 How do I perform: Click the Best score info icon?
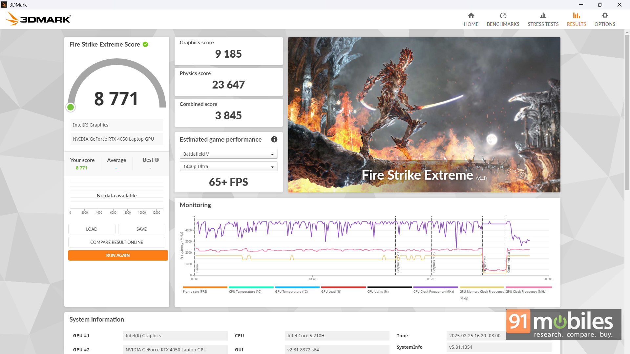157,160
